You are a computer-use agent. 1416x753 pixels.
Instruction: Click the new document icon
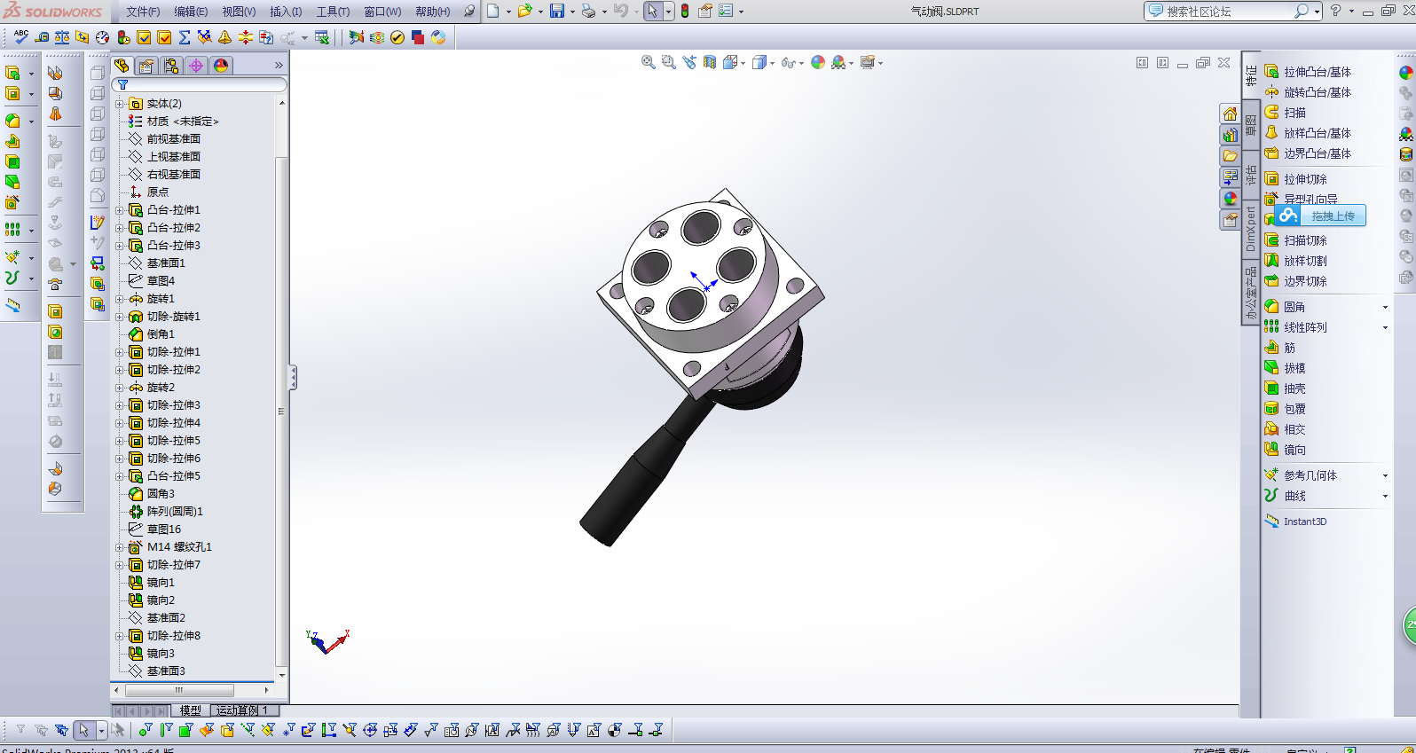493,12
